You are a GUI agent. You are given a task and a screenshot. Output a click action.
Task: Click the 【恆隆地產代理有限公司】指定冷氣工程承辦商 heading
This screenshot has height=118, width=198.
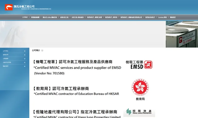pyautogui.click(x=75, y=112)
